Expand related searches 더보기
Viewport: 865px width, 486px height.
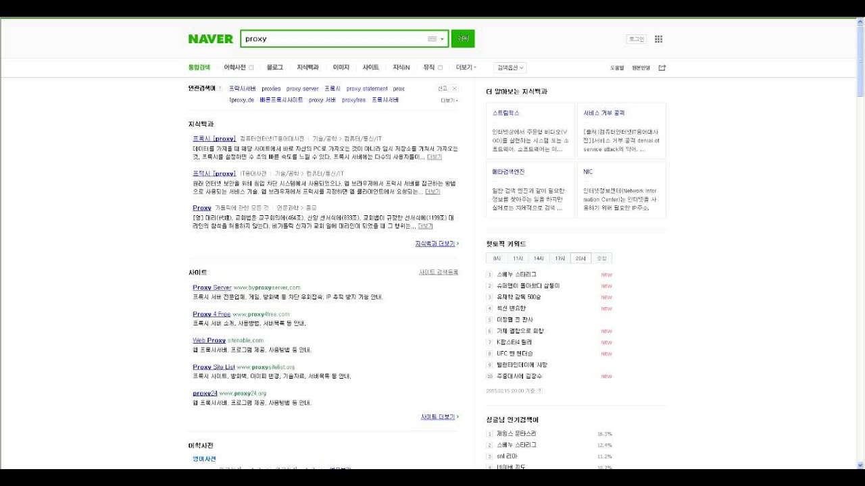[x=449, y=100]
